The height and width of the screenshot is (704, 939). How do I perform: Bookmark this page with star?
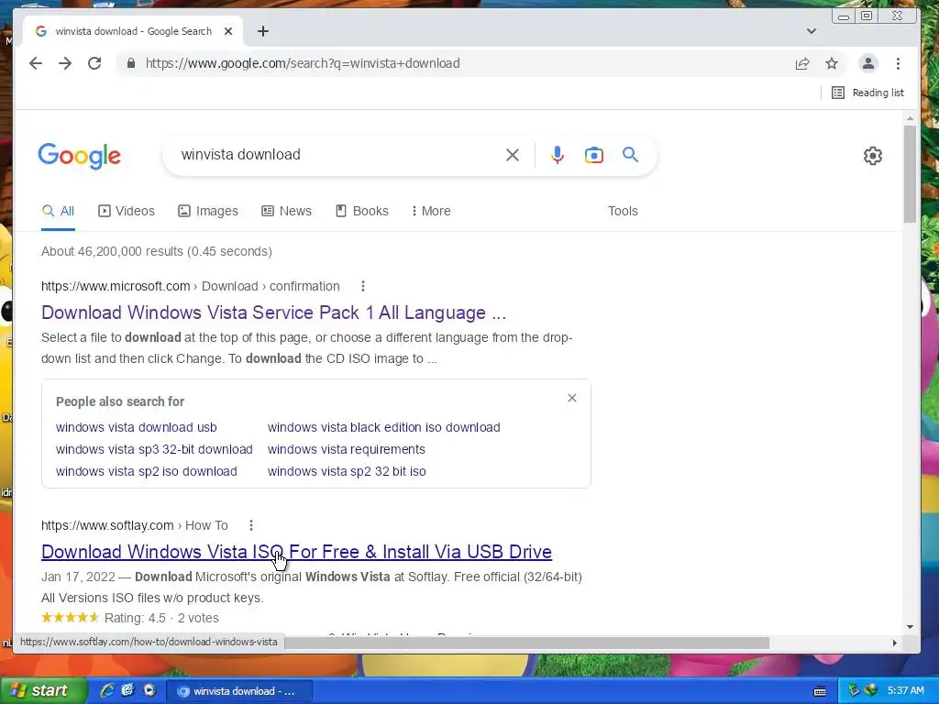[x=831, y=63]
